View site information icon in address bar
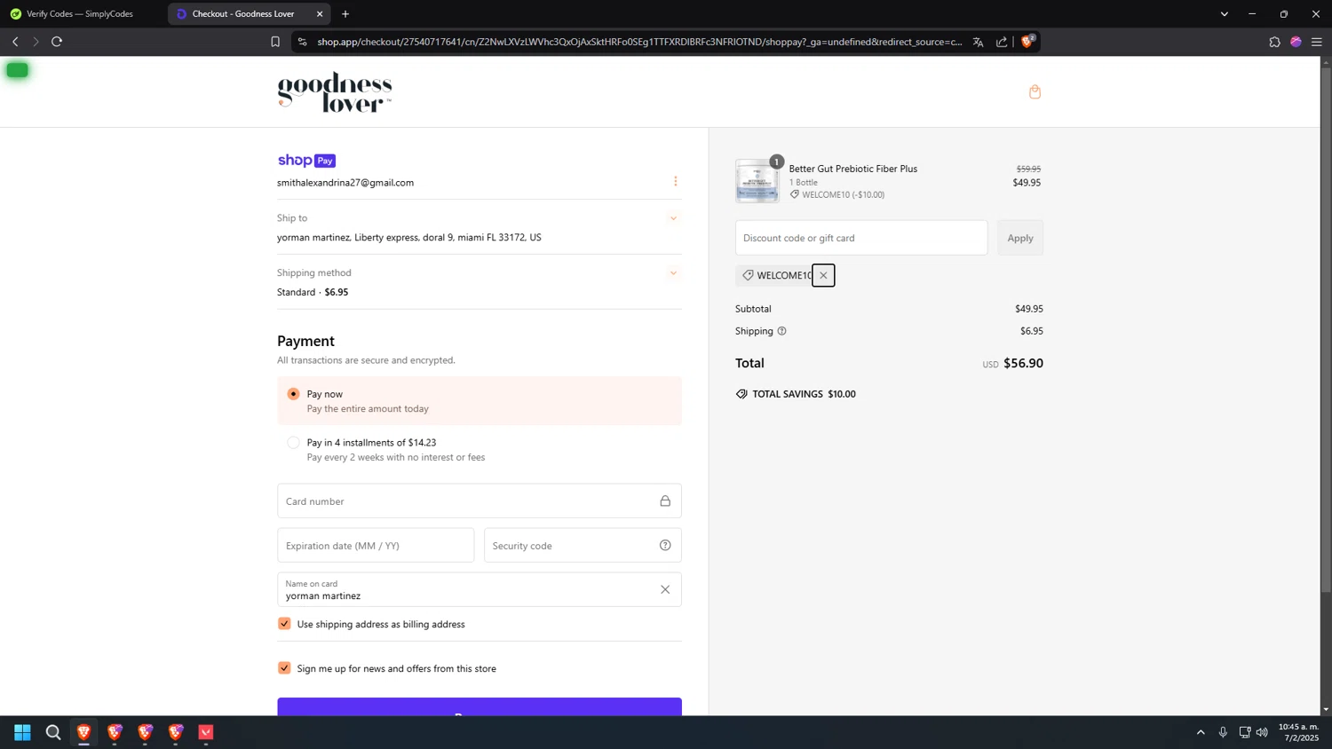Screen dimensions: 1332x749 click(x=302, y=42)
